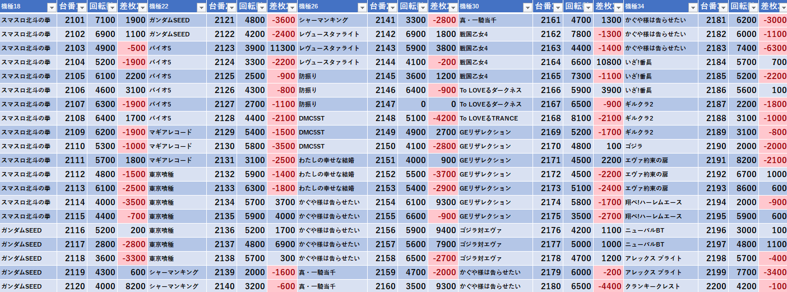Click the -6300 差枚 cell

(773, 48)
